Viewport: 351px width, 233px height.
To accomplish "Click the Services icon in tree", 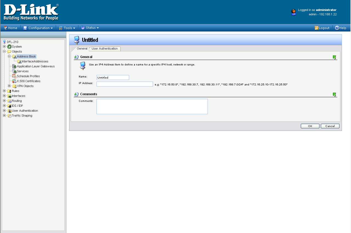I will pyautogui.click(x=14, y=71).
